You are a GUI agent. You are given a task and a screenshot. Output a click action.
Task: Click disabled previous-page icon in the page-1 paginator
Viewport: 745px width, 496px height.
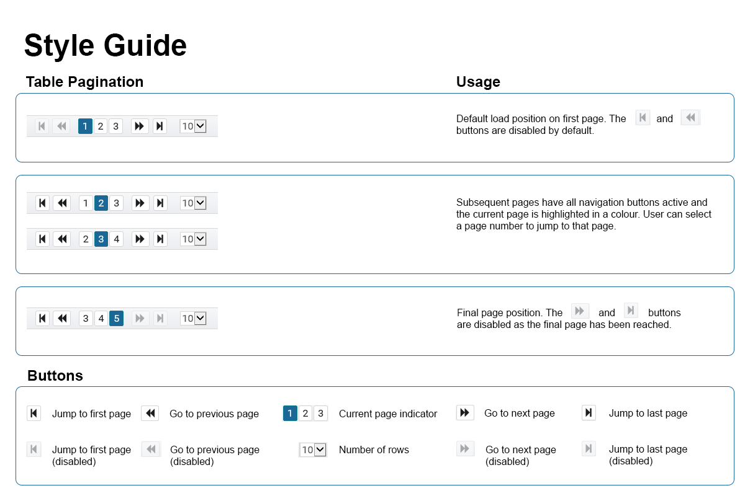[x=61, y=126]
